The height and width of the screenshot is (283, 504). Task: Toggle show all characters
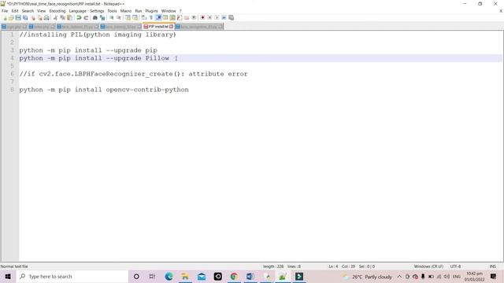coord(150,17)
